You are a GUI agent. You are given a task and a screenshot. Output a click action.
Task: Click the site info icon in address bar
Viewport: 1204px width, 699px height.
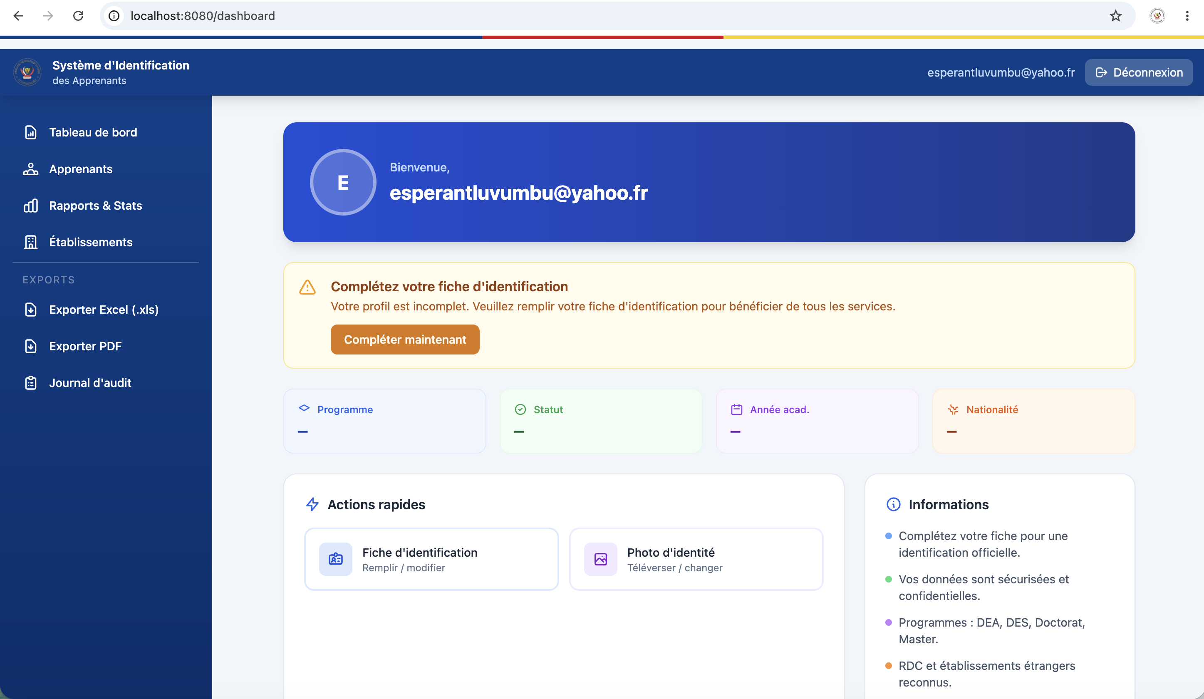114,16
